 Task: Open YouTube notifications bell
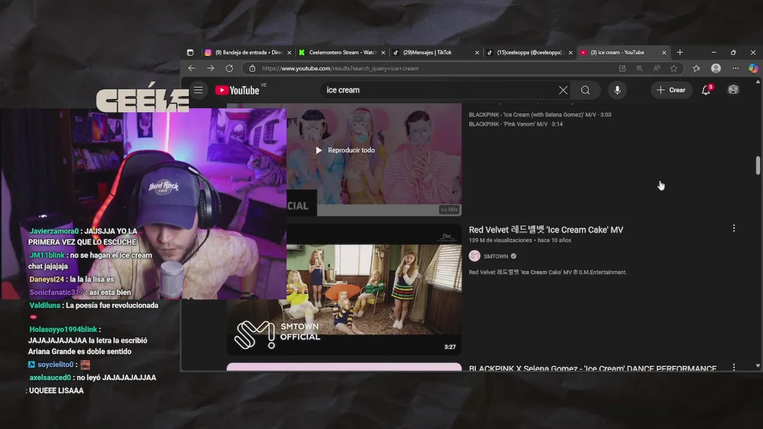[x=706, y=90]
